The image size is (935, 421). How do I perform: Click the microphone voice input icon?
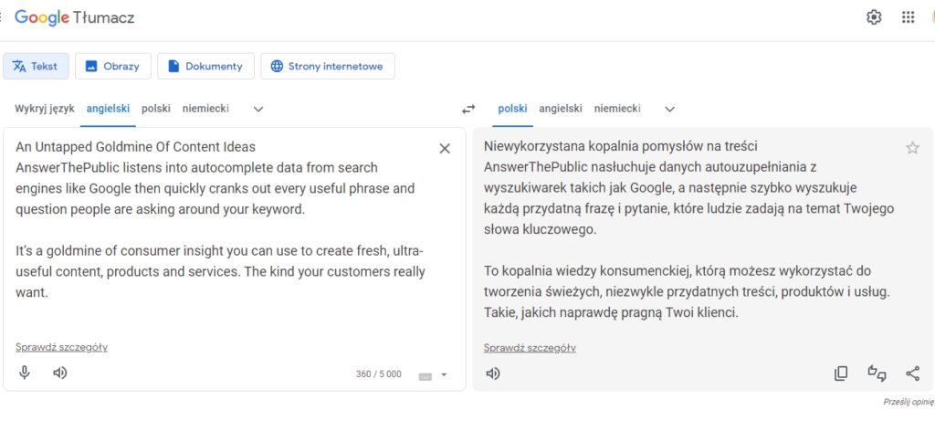pos(25,374)
